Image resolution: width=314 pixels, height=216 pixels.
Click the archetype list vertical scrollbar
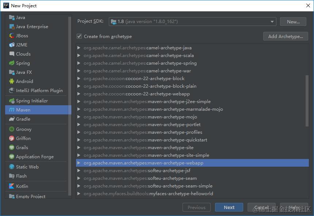pyautogui.click(x=307, y=101)
